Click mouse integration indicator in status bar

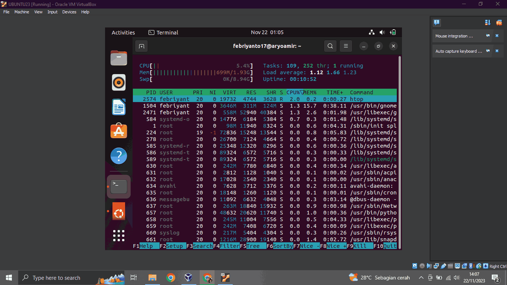[x=478, y=266]
